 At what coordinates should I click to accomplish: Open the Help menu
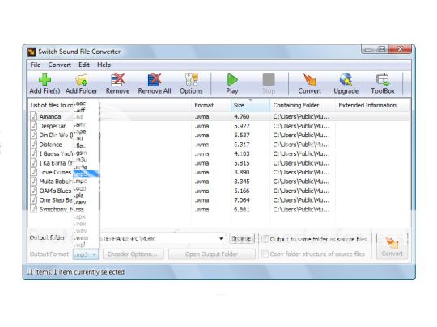104,65
